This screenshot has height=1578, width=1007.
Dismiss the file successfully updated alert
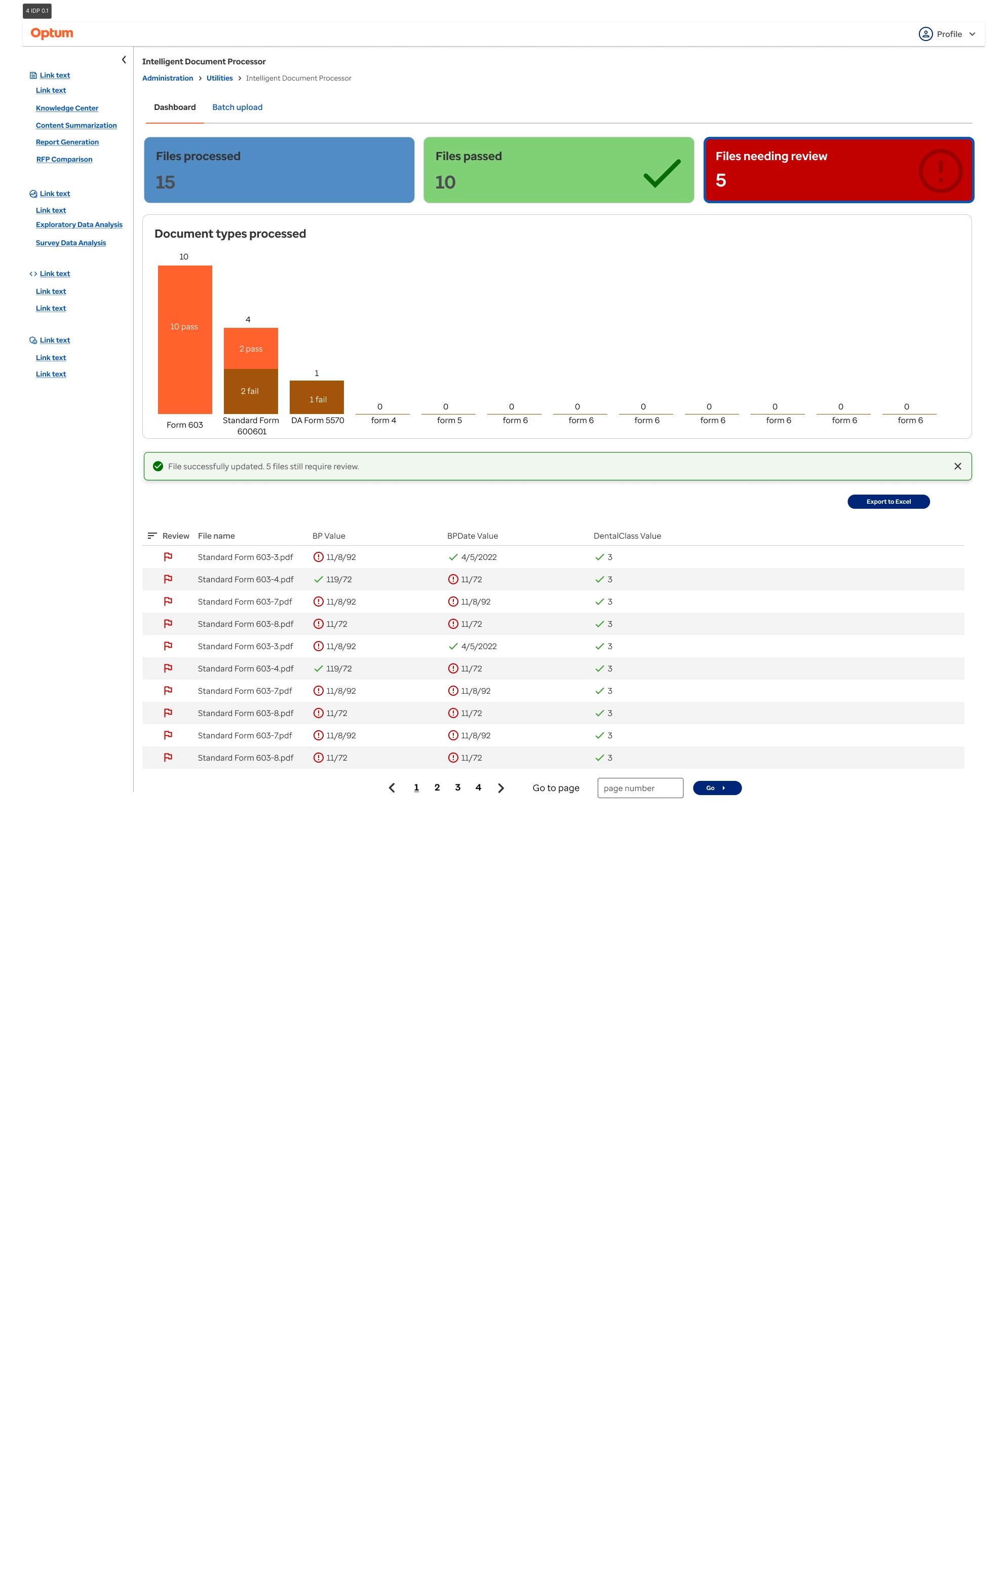[957, 467]
